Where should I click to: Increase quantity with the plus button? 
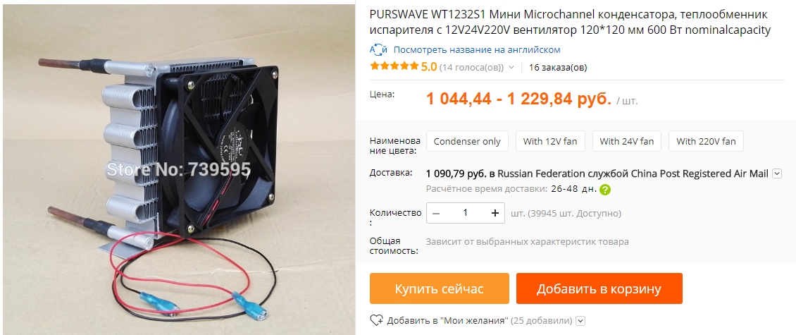tap(495, 213)
